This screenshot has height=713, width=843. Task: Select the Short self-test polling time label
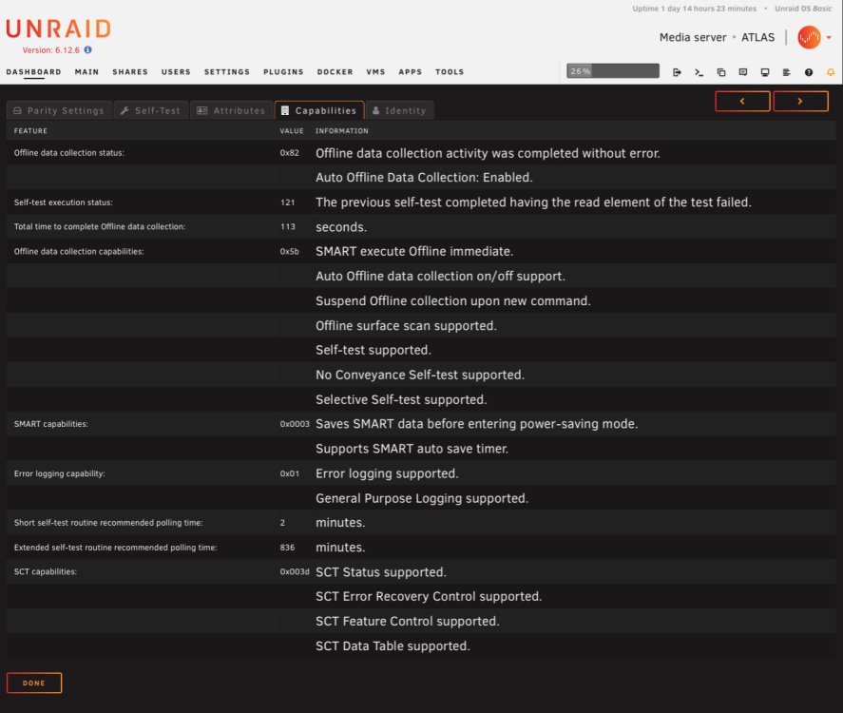[x=108, y=523]
